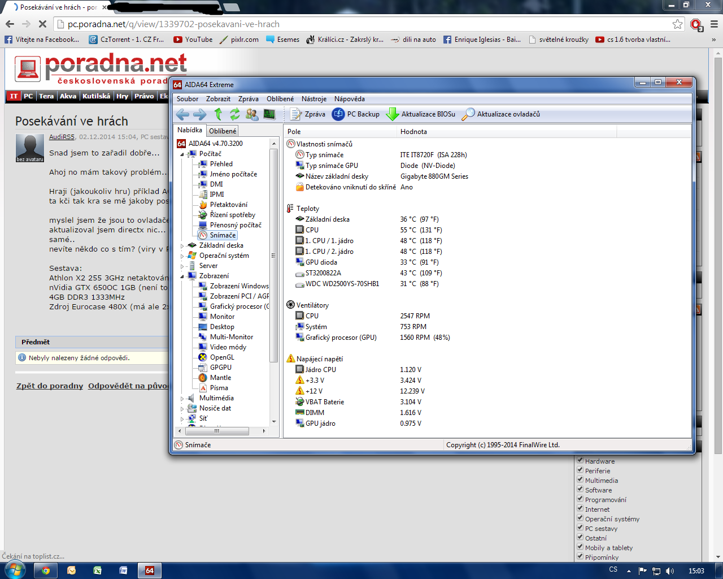
Task: Uncheck the Programování checkbox
Action: point(580,499)
